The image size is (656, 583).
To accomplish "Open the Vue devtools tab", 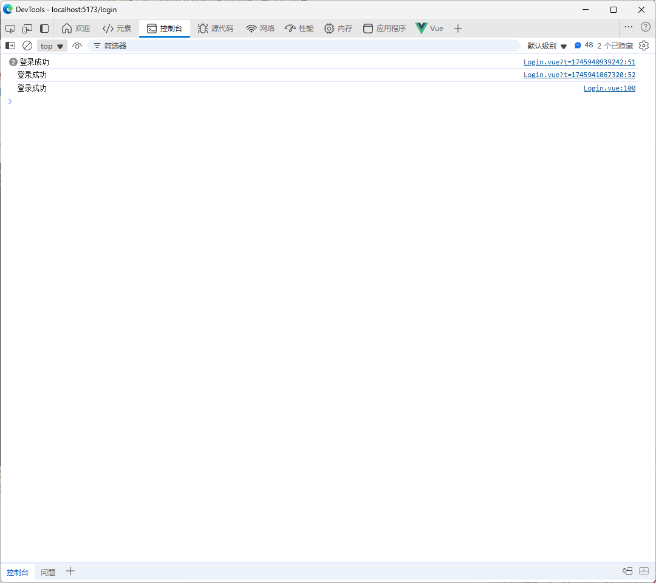I will point(429,28).
